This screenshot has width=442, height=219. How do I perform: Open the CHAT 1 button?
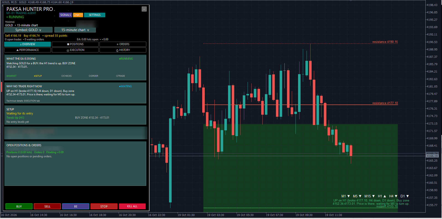click(78, 15)
